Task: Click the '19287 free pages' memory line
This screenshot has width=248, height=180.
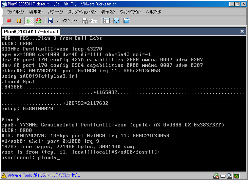Action: coord(69,147)
